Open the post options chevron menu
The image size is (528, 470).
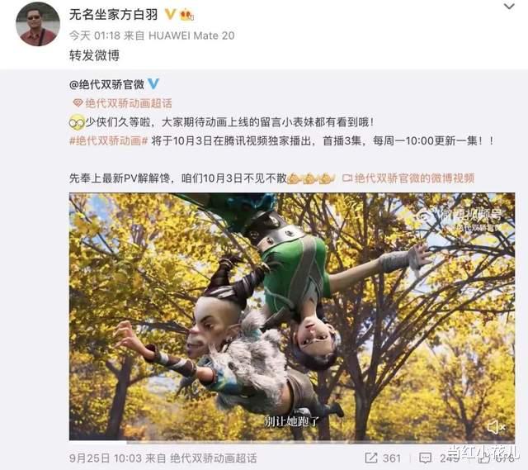(509, 7)
